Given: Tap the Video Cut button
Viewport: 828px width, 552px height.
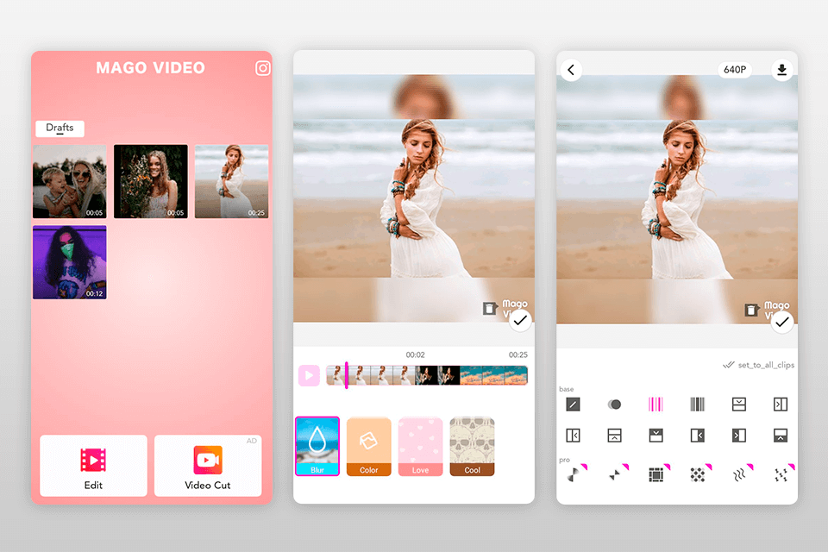Looking at the screenshot, I should [208, 466].
